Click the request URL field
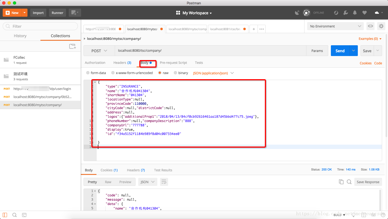 [210, 51]
